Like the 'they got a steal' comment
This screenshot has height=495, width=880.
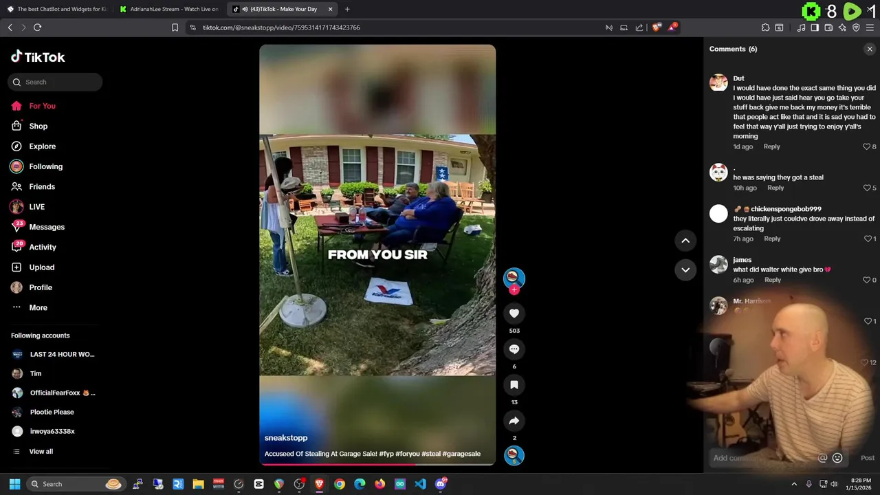tap(866, 188)
